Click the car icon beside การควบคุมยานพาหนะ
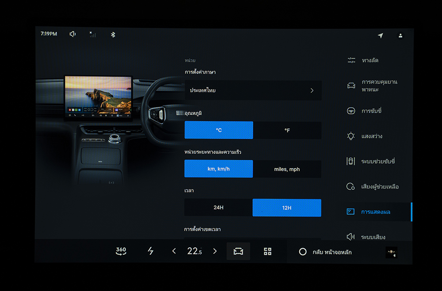The height and width of the screenshot is (291, 442). click(x=351, y=85)
